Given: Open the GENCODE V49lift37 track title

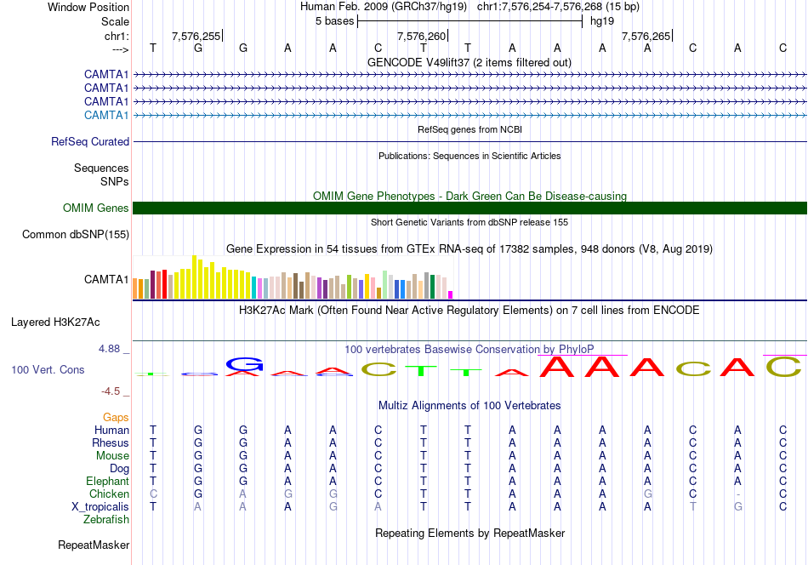Looking at the screenshot, I should [x=469, y=62].
